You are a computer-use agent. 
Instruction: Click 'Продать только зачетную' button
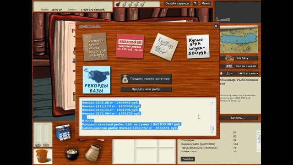[146, 79]
